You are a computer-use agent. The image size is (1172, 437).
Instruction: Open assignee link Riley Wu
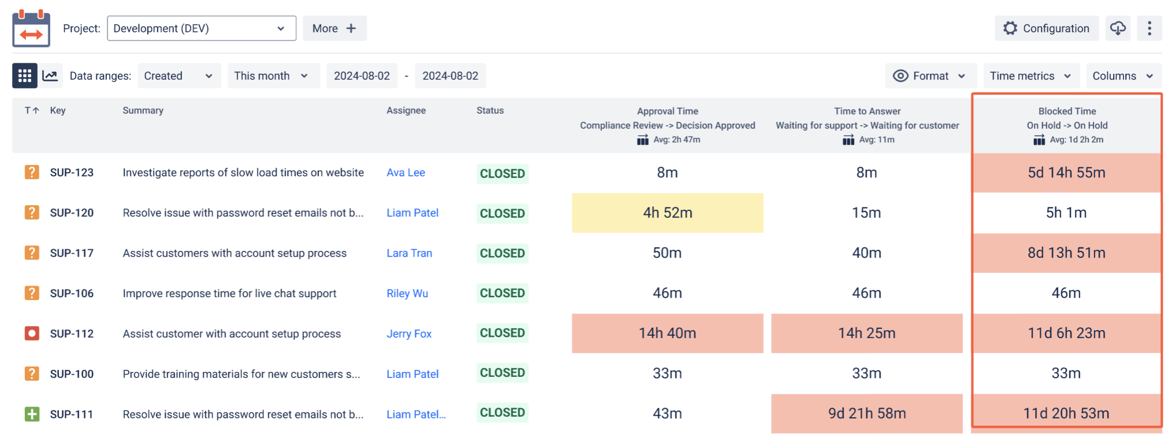click(x=407, y=293)
